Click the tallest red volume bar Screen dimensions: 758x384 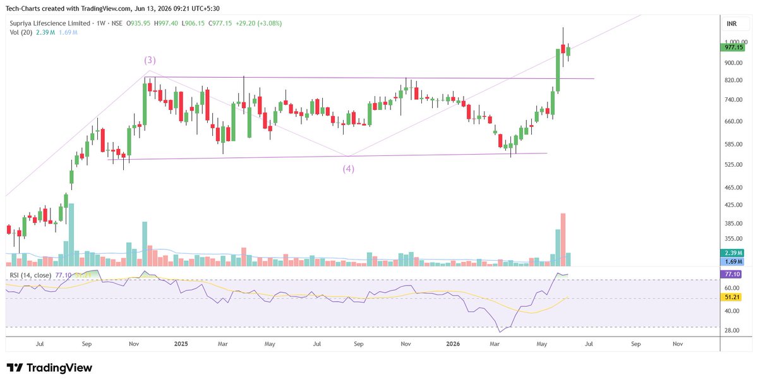pos(563,239)
